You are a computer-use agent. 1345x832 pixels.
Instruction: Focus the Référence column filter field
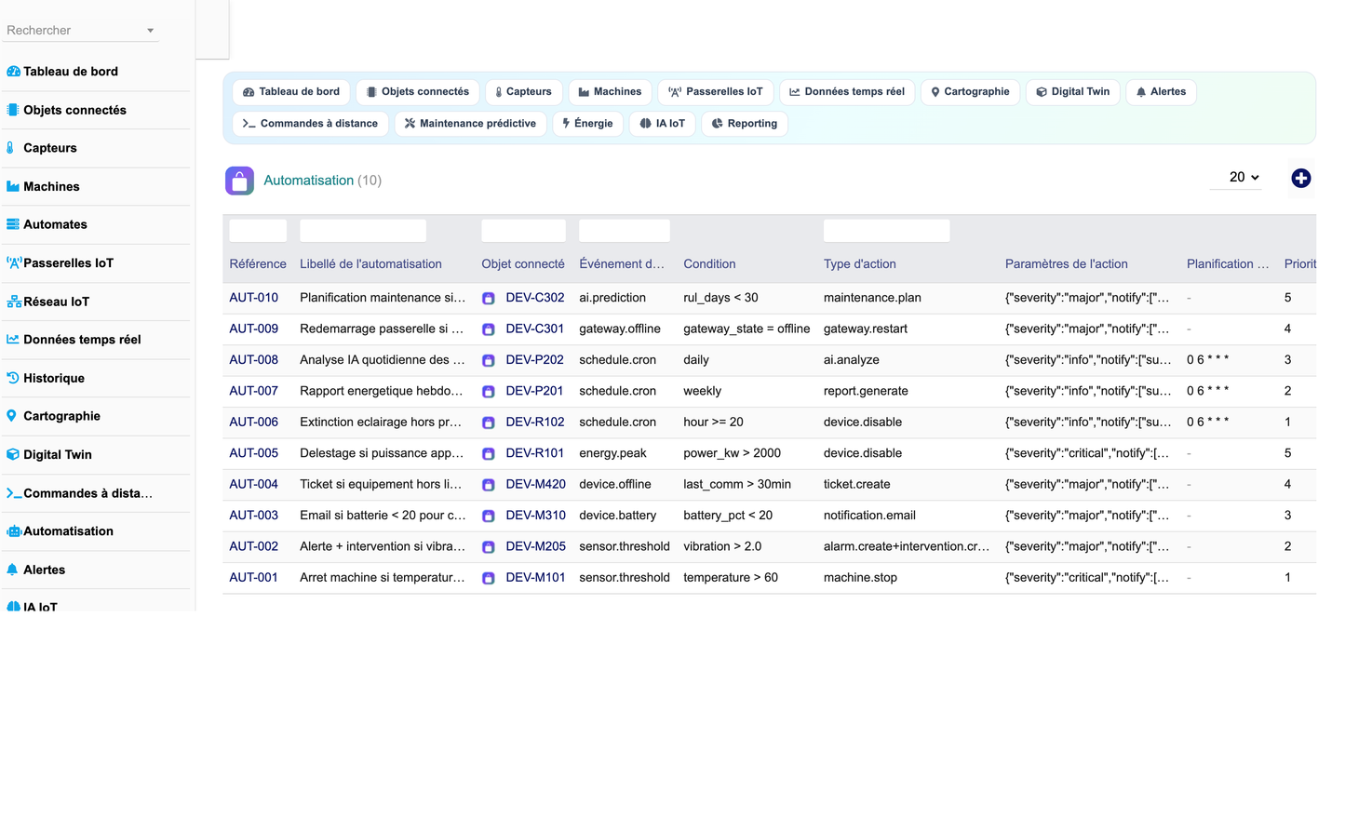pyautogui.click(x=258, y=231)
